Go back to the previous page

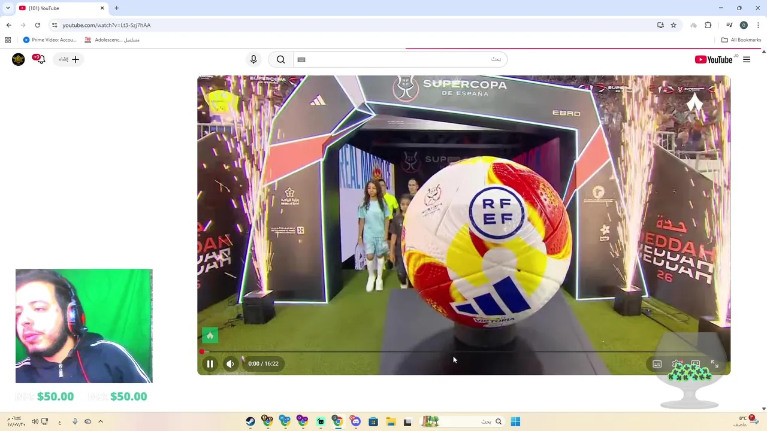[x=8, y=25]
